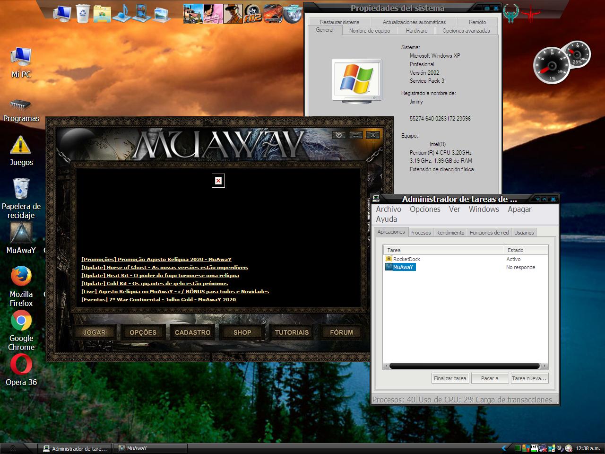Launch Opera 36 from the desktop
This screenshot has height=454, width=605.
[x=21, y=370]
